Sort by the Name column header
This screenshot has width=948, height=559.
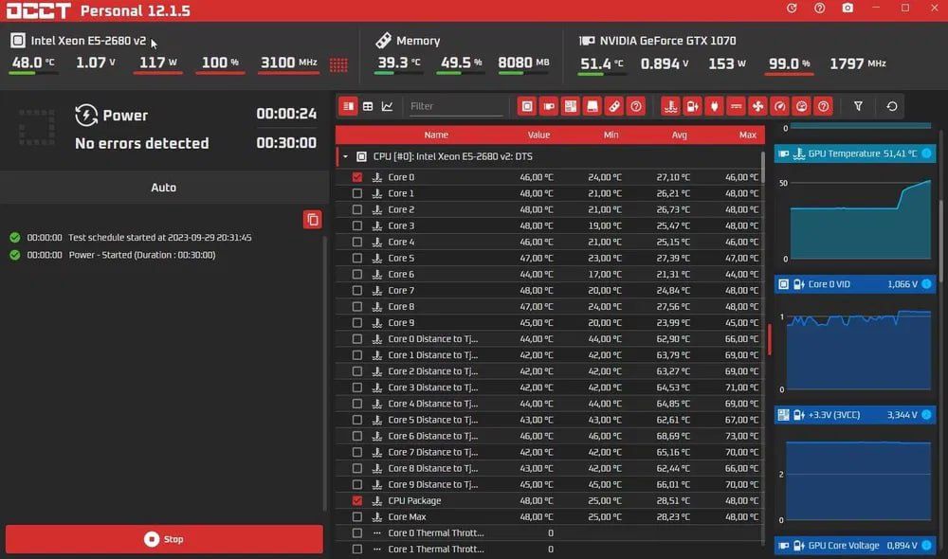436,135
